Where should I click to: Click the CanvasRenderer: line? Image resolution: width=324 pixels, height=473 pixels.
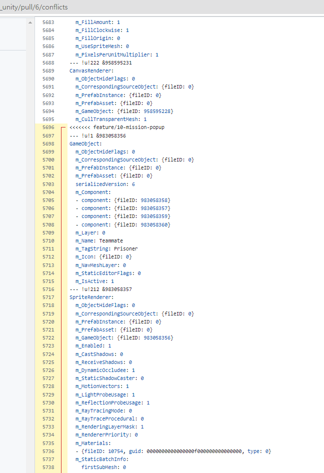tap(91, 70)
